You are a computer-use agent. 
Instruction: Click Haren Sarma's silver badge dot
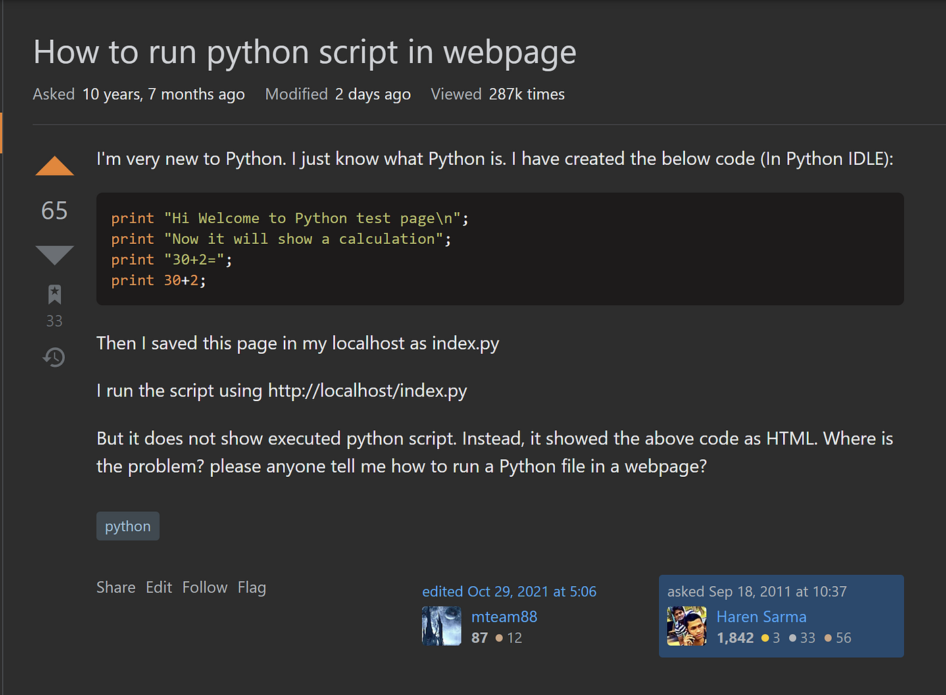tap(793, 638)
